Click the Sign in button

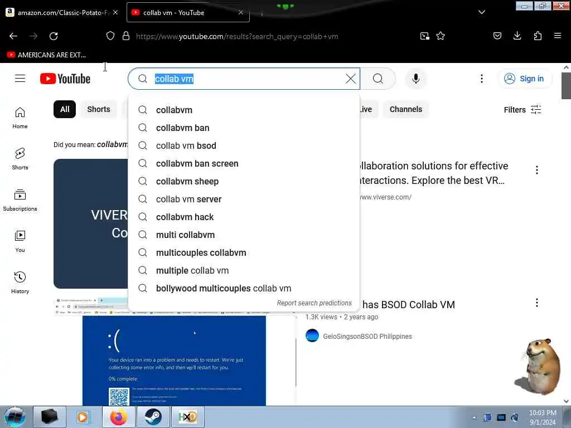(x=525, y=79)
